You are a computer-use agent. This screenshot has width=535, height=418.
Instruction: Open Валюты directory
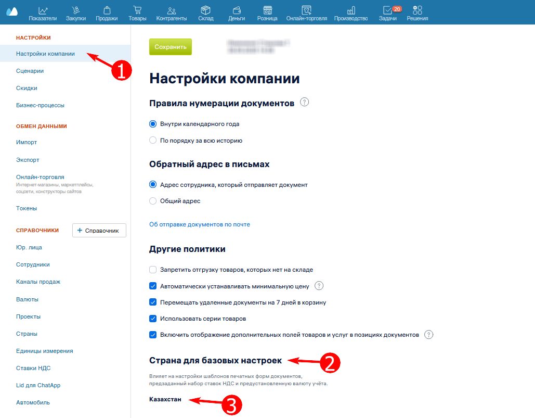point(27,299)
